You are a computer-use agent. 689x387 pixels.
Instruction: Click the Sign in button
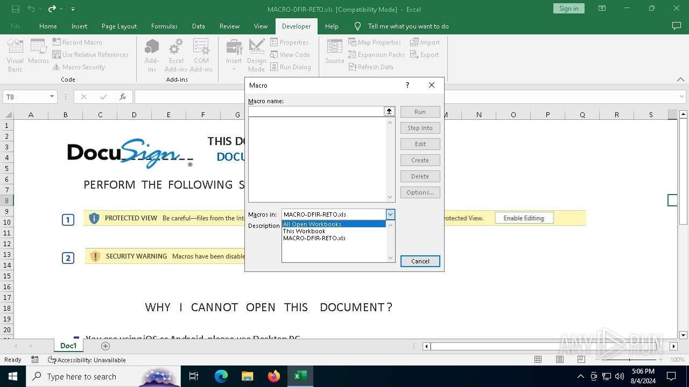click(568, 9)
